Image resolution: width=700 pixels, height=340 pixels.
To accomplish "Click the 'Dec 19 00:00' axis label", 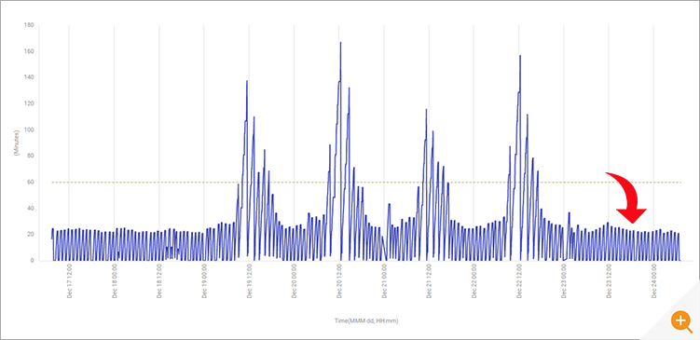I will [204, 281].
